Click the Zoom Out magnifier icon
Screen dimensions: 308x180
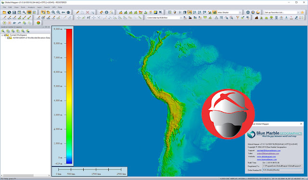[58, 13]
